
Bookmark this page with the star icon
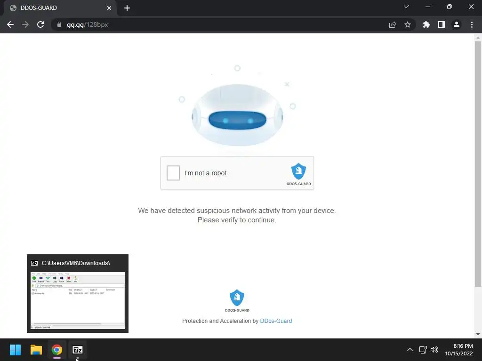pos(408,24)
